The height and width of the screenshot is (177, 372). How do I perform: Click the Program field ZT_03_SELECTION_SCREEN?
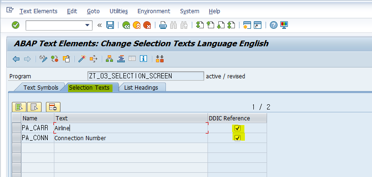click(146, 76)
